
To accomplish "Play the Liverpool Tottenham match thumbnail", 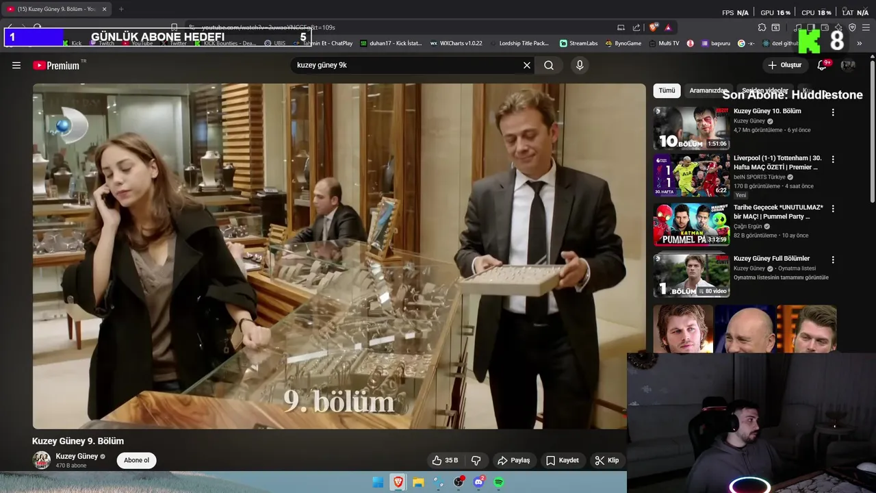I will click(691, 175).
